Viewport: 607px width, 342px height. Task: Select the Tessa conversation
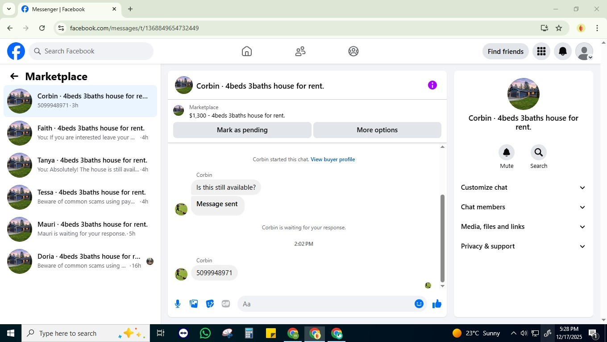[x=80, y=197]
